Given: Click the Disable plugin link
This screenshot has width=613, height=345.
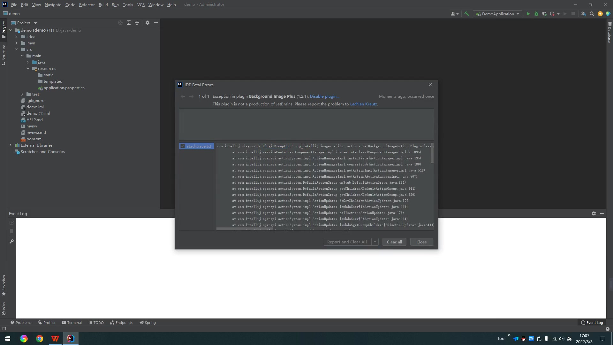Looking at the screenshot, I should [x=324, y=96].
